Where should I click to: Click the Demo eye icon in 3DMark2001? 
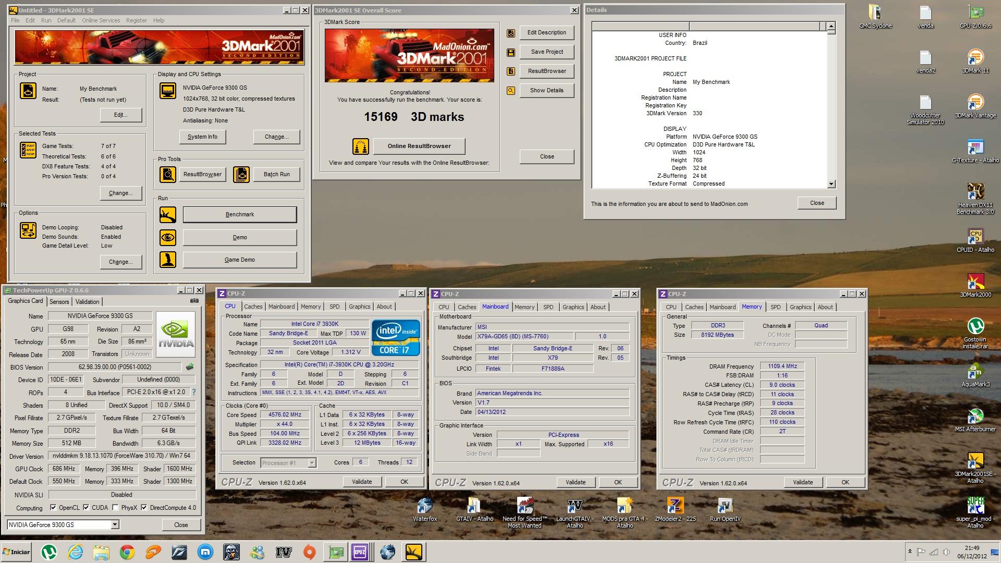pos(168,238)
